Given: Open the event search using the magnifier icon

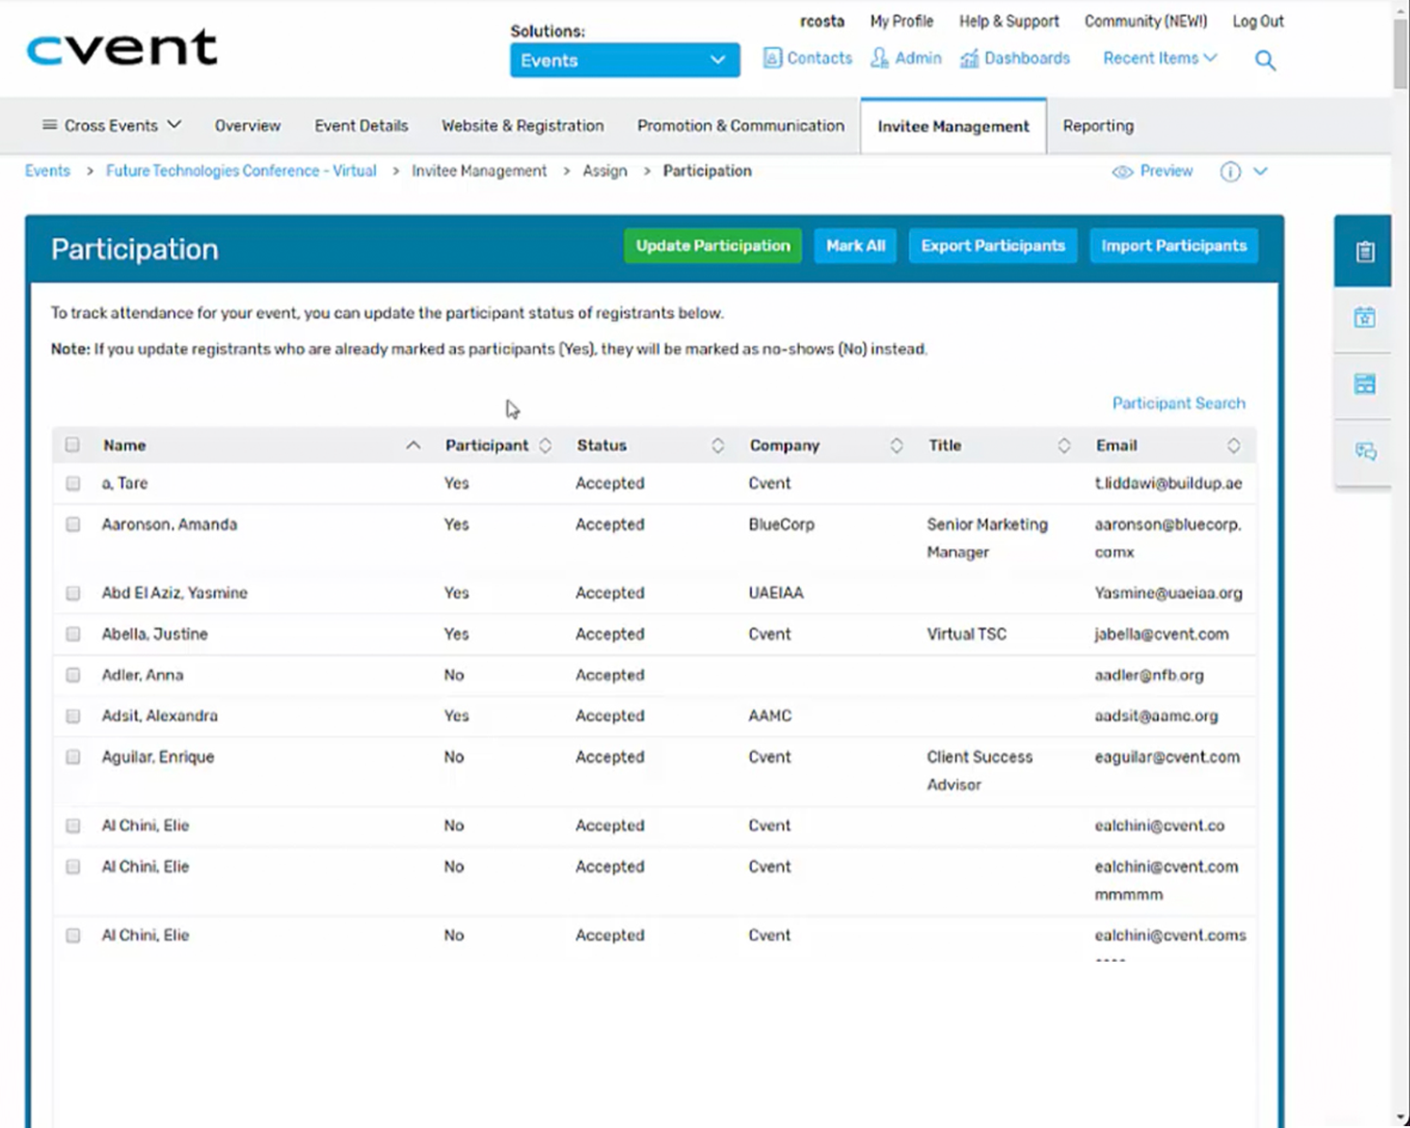Looking at the screenshot, I should coord(1264,59).
